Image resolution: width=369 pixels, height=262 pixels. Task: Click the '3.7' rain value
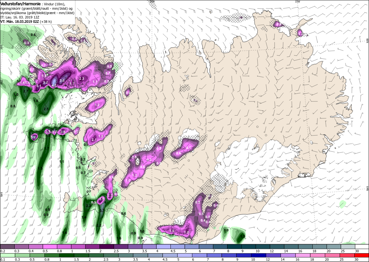point(102,210)
